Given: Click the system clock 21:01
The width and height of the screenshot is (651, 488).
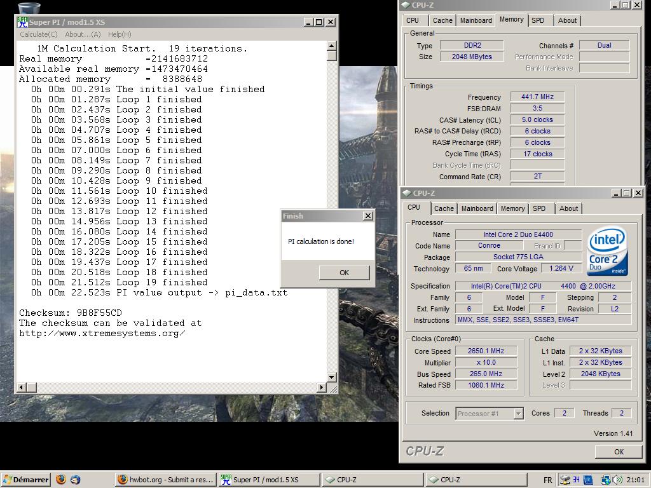Looking at the screenshot, I should (x=635, y=480).
